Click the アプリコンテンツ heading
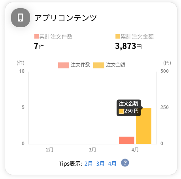This screenshot has height=179, width=181. pos(66,18)
